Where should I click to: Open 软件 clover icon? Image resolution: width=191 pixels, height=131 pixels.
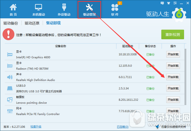point(115,7)
